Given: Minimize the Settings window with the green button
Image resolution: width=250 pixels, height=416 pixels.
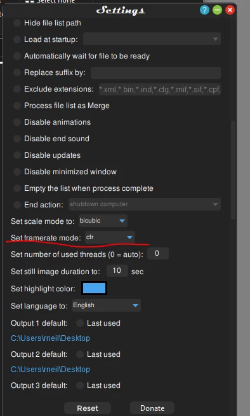Looking at the screenshot, I should click(217, 10).
